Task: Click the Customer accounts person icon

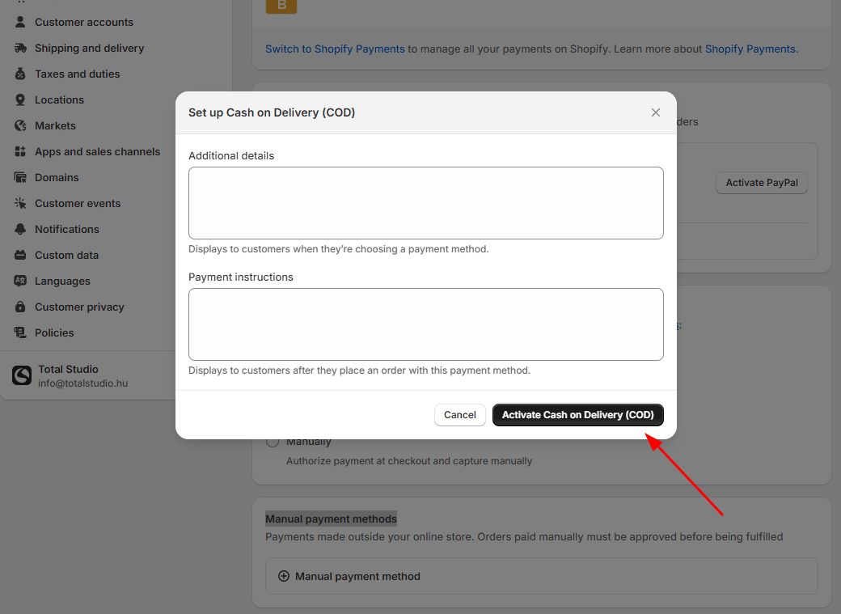Action: (x=20, y=22)
